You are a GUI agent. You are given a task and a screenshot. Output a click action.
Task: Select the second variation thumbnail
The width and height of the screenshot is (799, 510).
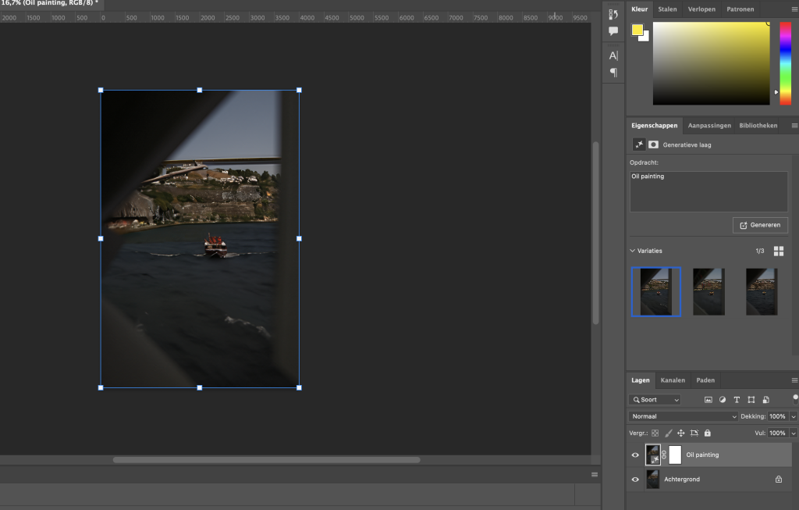point(708,291)
